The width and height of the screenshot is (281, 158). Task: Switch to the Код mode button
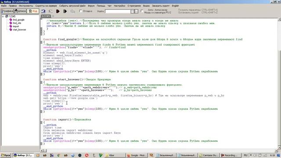pyautogui.click(x=33, y=11)
